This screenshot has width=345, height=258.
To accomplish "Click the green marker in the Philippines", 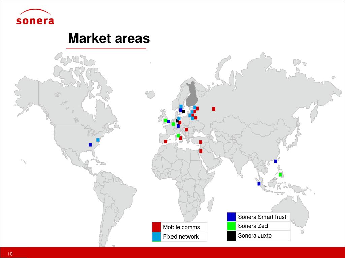I will tap(280, 175).
